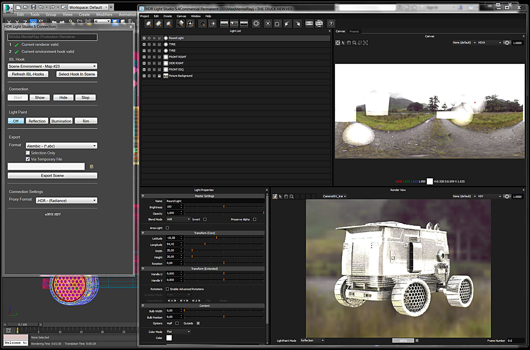Select the LightPaint brush tool in the Render View
Image resolution: width=530 pixels, height=350 pixels.
coord(275,196)
